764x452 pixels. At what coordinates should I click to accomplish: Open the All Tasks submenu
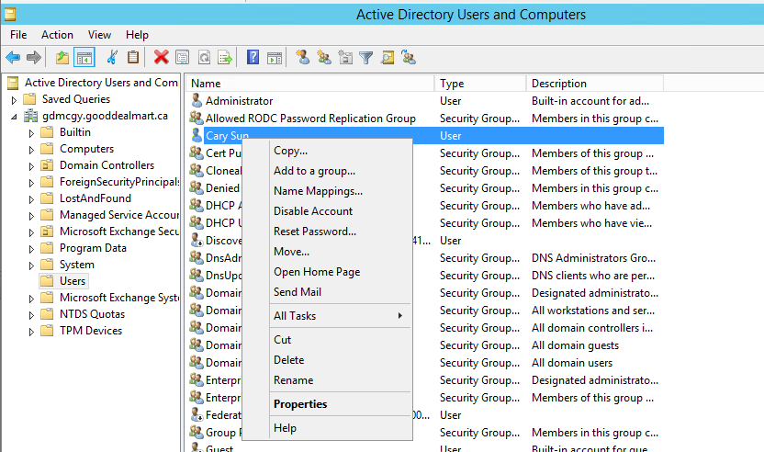click(x=340, y=316)
